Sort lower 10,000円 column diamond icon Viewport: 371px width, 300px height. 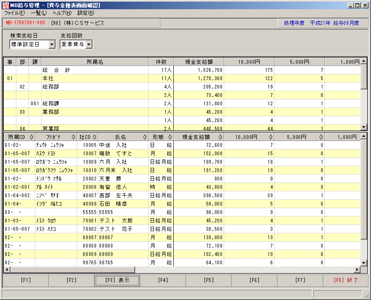pyautogui.click(x=271, y=137)
